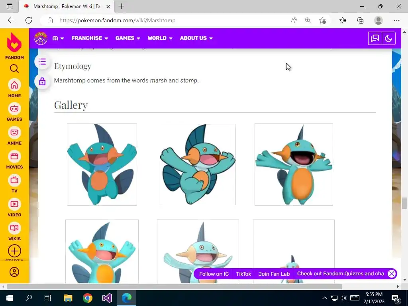Open Visual Studio from taskbar
The height and width of the screenshot is (306, 408).
(107, 298)
